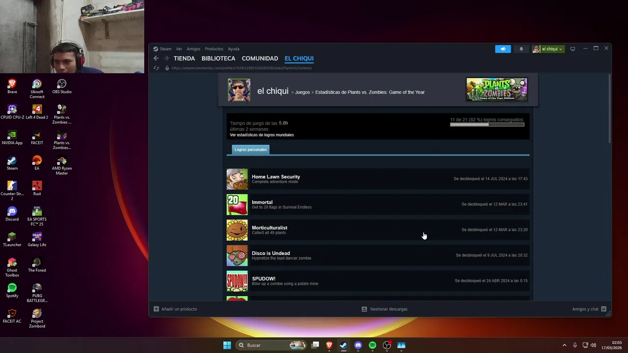Open the Windows Start menu
The height and width of the screenshot is (353, 628).
(227, 345)
